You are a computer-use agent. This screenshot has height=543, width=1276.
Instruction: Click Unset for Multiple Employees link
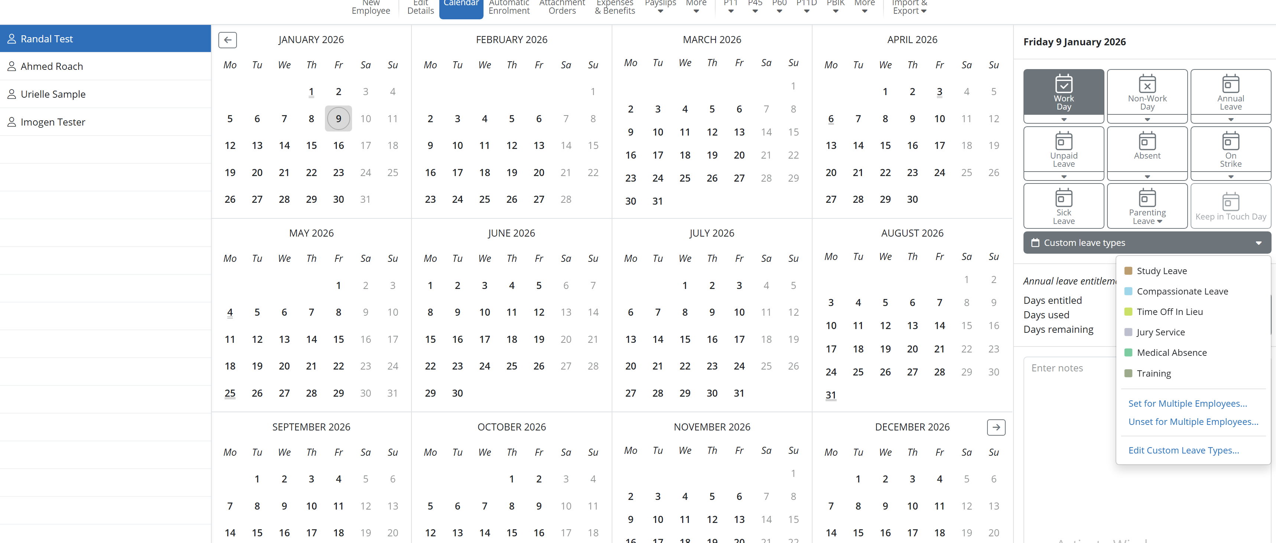click(x=1193, y=422)
